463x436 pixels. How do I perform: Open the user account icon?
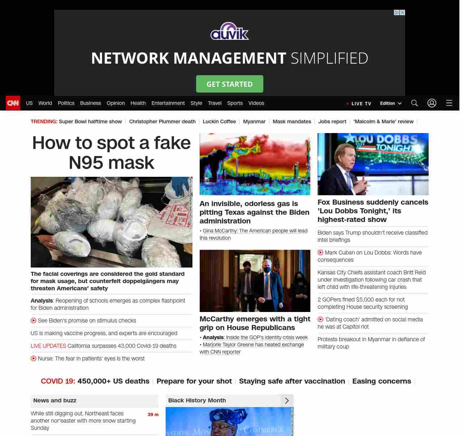point(432,103)
